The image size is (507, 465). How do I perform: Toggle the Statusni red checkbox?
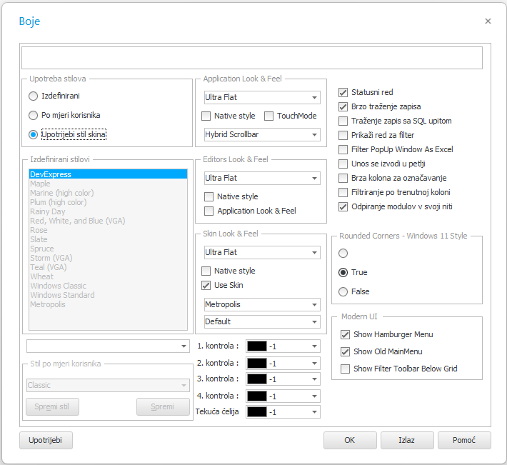pos(343,92)
